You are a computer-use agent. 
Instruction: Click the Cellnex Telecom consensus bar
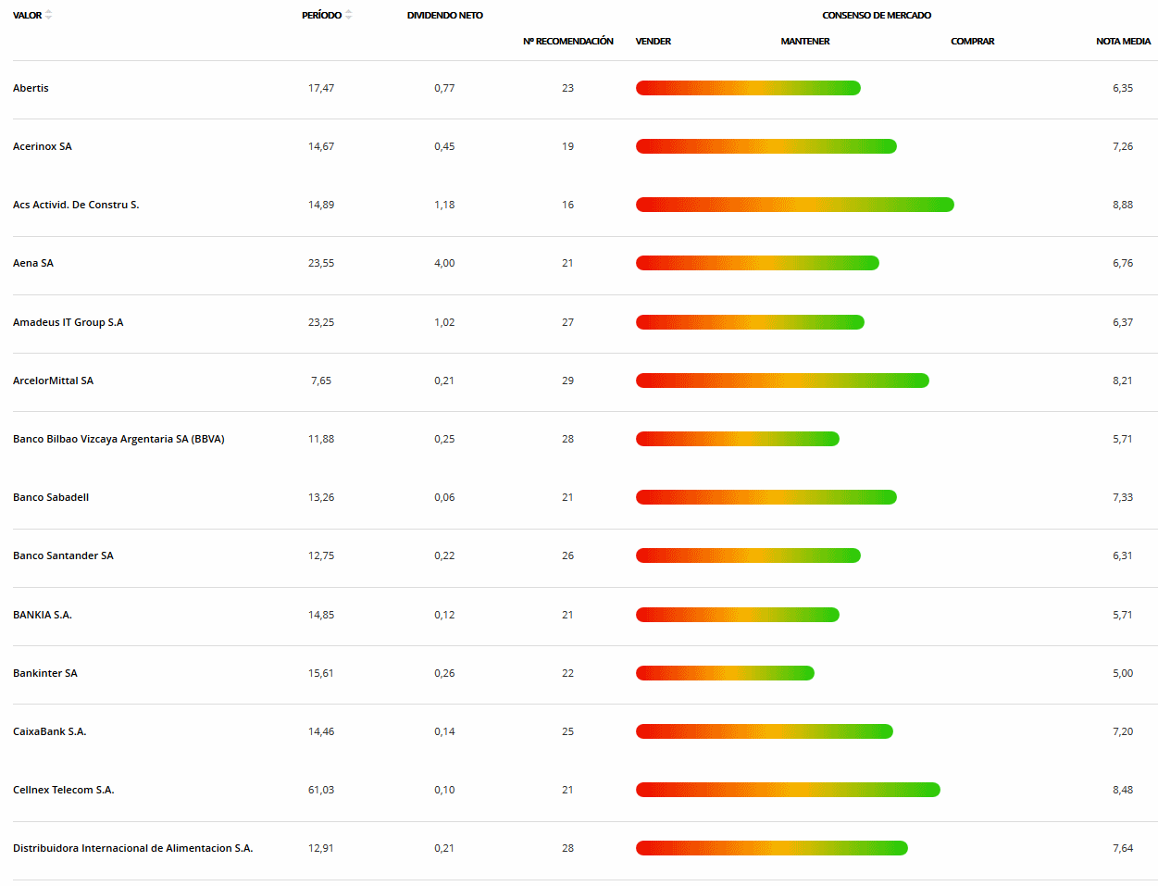(788, 790)
